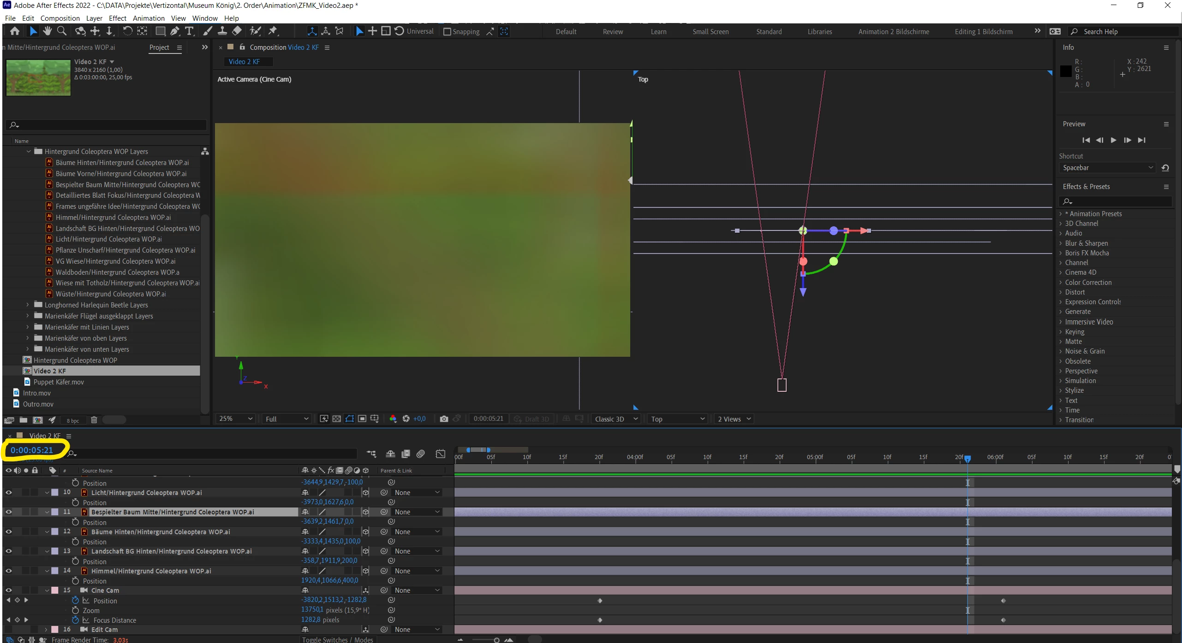Expand the Longhorned Harlequin Beetle Layers folder

28,305
